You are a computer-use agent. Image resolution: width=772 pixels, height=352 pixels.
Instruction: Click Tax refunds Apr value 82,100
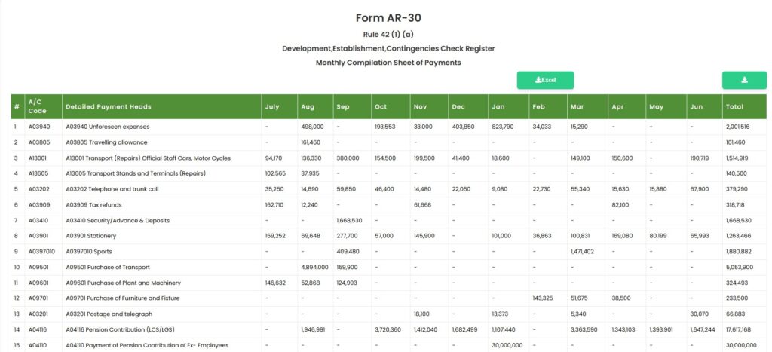click(621, 205)
